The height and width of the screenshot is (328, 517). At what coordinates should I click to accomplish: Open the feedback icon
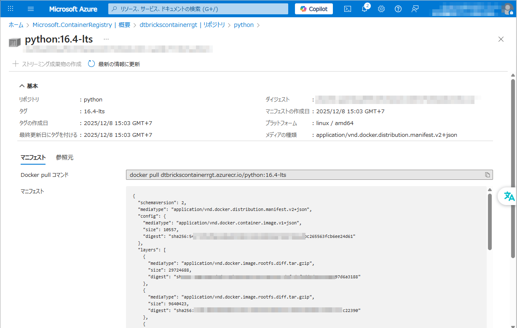tap(415, 9)
